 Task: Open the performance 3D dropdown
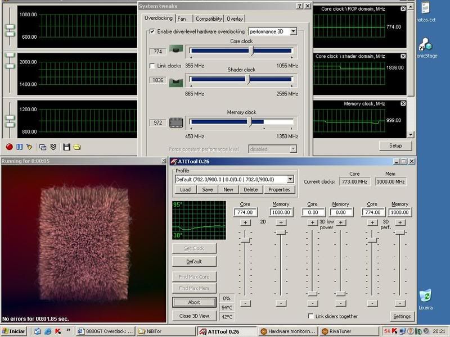tap(292, 32)
